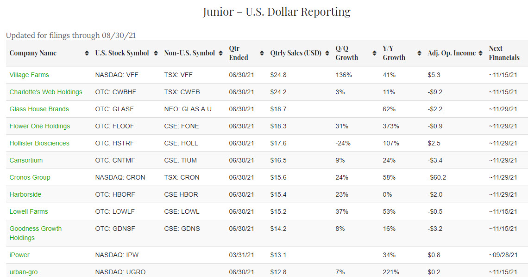The image size is (528, 277).
Task: Sort by Y/Y Growth arrows
Action: tap(419, 53)
